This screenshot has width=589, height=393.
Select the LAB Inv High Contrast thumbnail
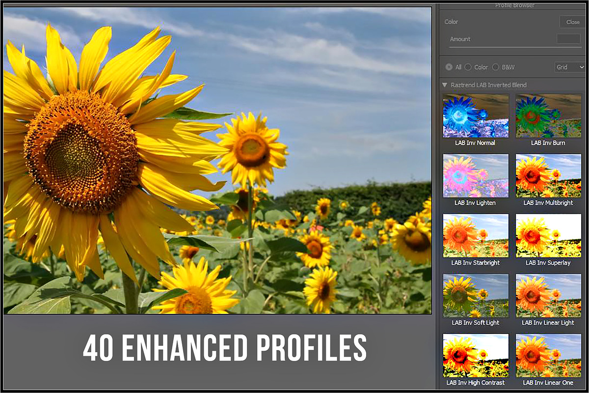click(x=476, y=356)
